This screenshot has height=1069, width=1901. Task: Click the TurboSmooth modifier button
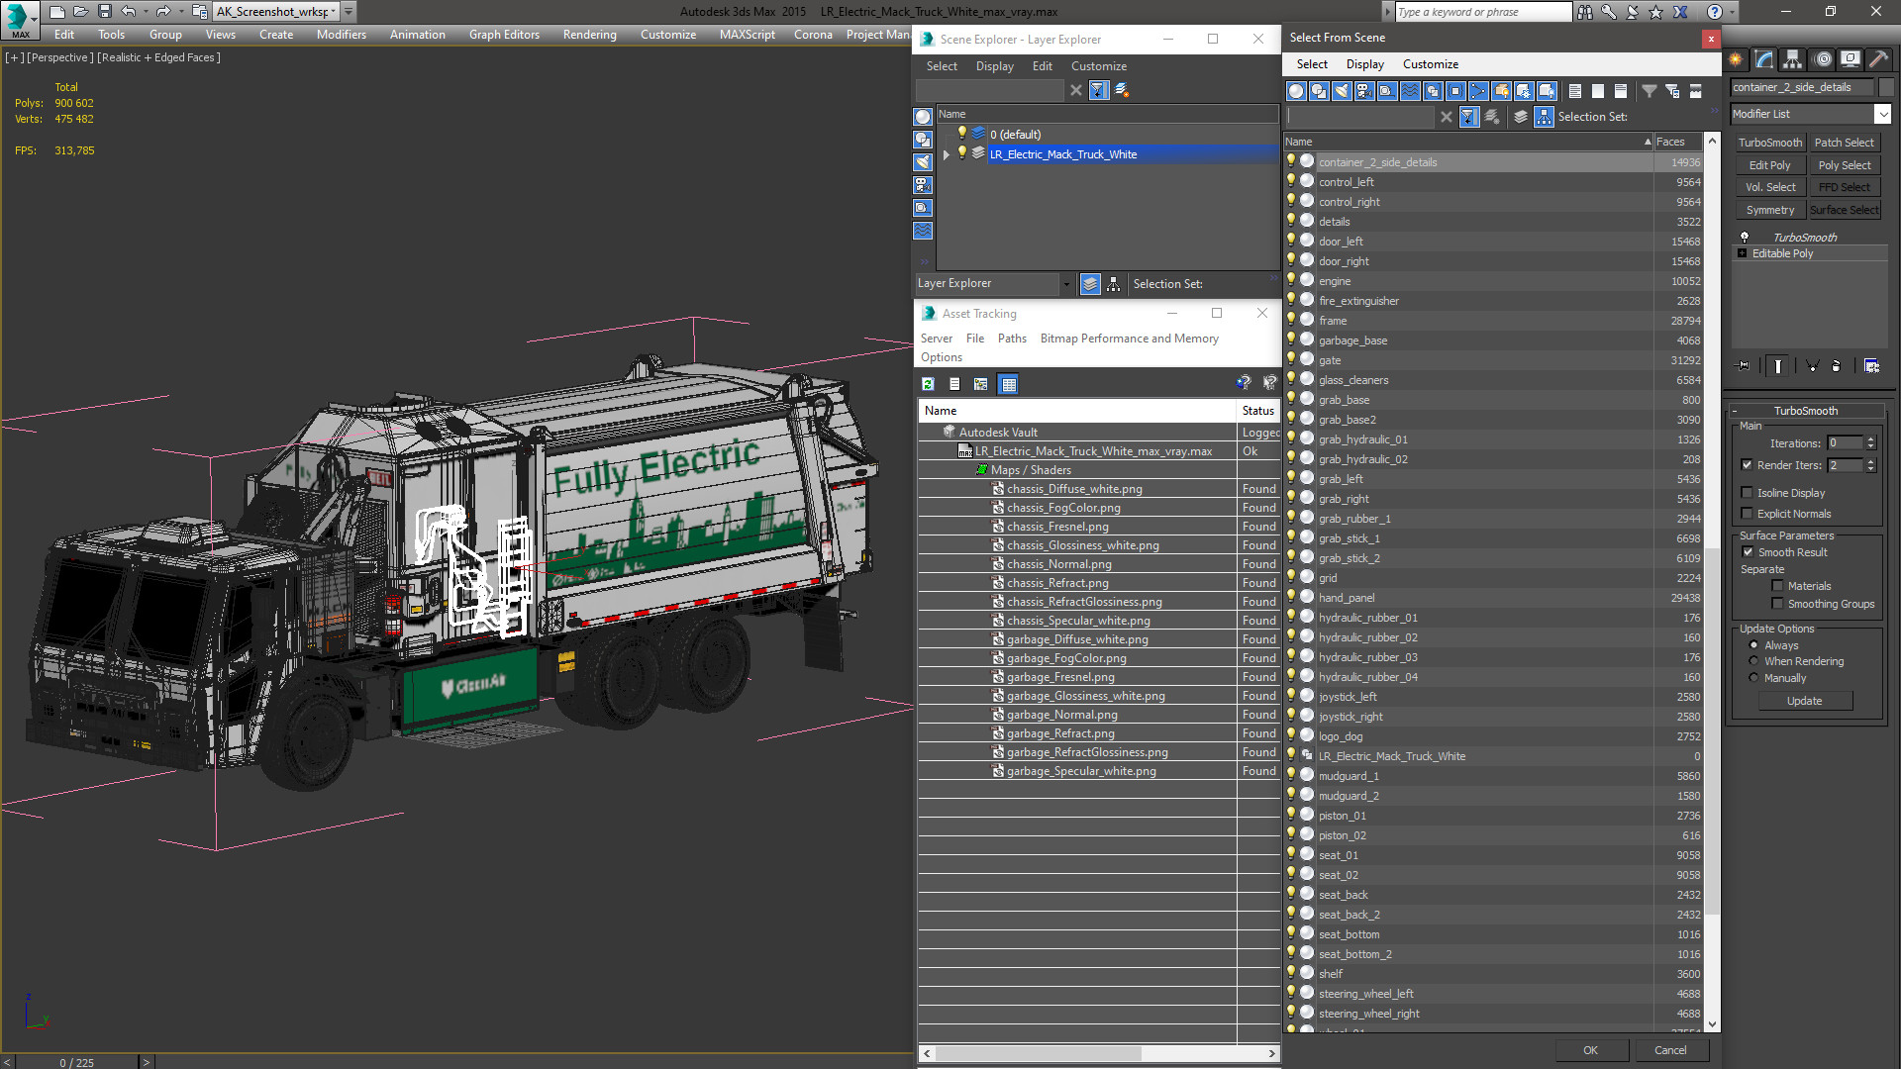1769,143
